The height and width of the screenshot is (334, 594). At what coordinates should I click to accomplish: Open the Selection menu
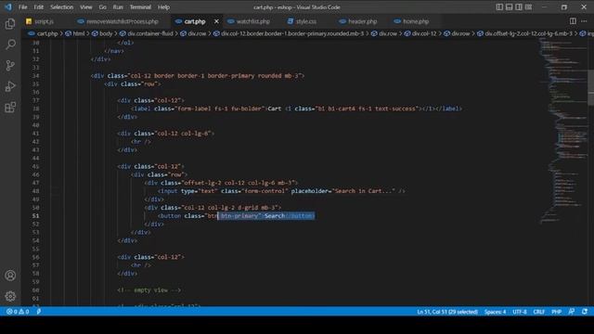pos(62,6)
